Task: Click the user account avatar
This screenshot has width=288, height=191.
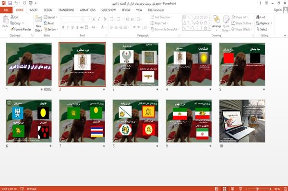Action: (286, 10)
